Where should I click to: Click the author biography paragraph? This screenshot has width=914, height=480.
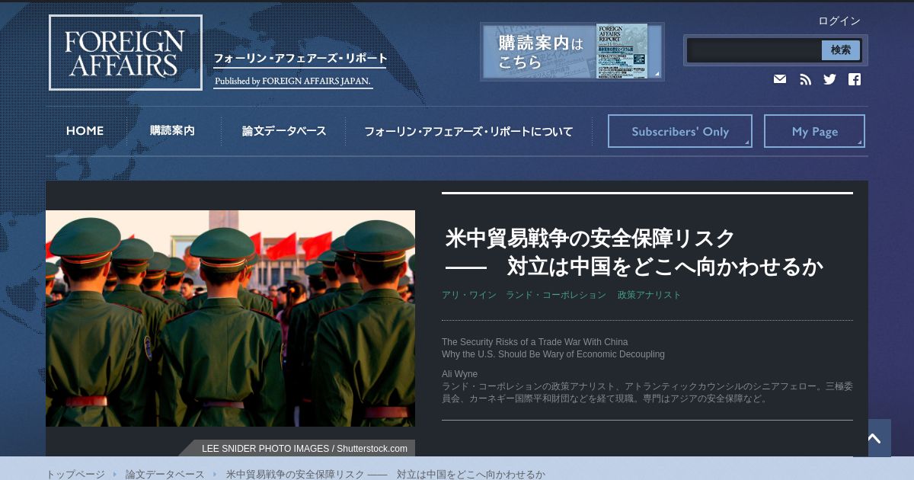point(647,392)
